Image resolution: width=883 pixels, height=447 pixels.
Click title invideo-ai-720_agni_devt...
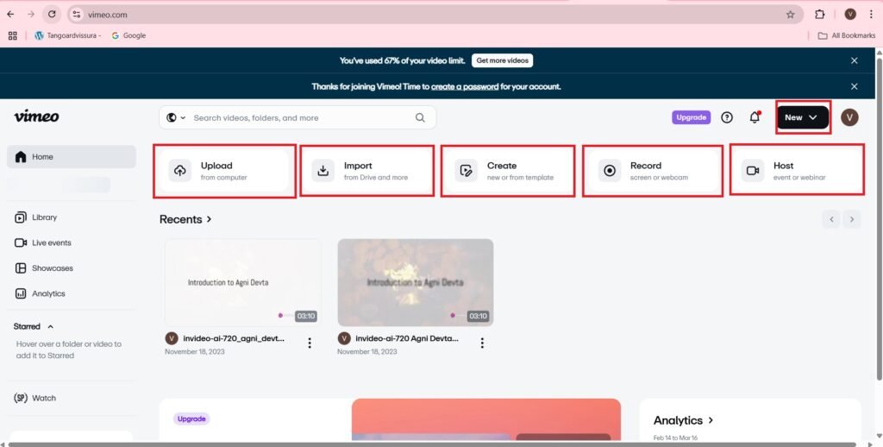point(234,338)
